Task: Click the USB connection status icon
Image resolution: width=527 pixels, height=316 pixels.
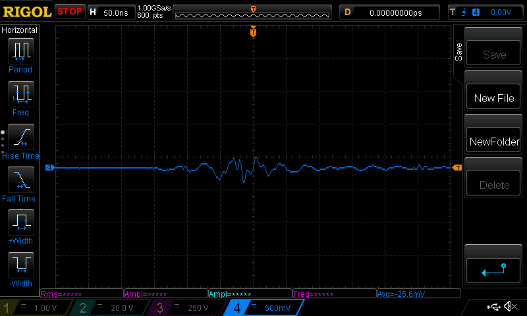Action: (493, 307)
